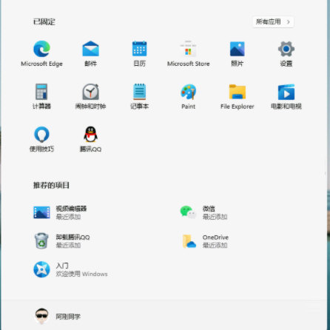Open the 使用技巧 tips app

pyautogui.click(x=41, y=139)
